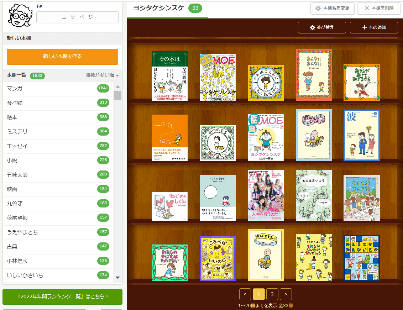The height and width of the screenshot is (310, 403).
Task: Open the 思わず考えちゃう book cover
Action: coord(266,255)
